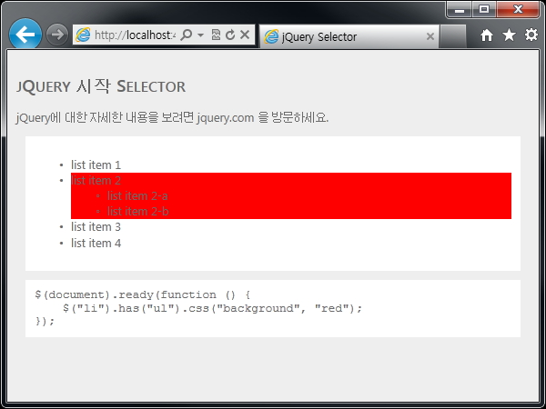Open the Home page icon
This screenshot has height=409, width=546.
(x=487, y=35)
